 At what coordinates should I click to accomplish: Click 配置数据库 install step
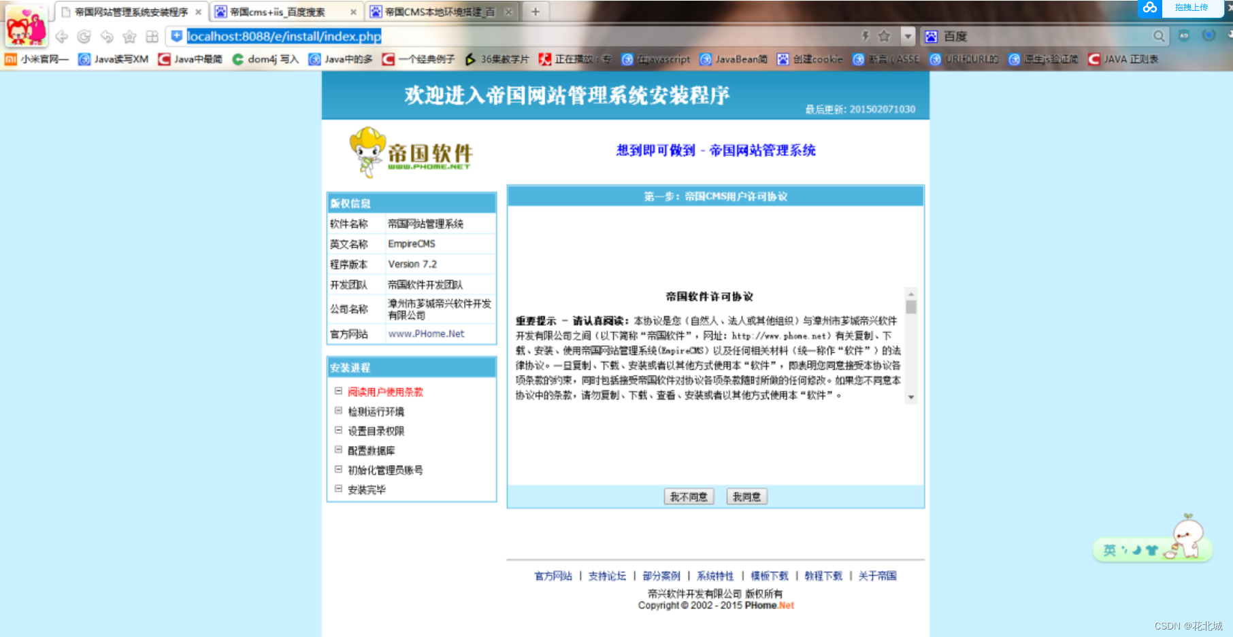pyautogui.click(x=371, y=451)
